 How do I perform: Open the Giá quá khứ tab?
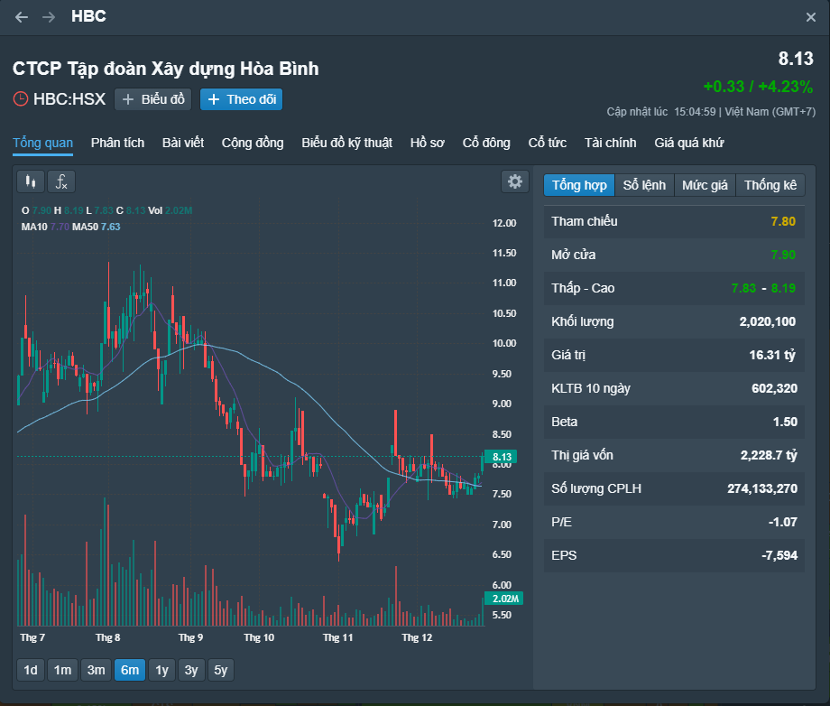(689, 143)
